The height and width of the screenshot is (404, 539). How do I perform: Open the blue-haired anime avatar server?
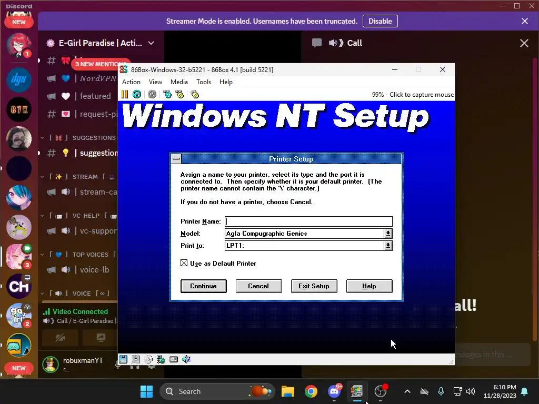click(19, 198)
